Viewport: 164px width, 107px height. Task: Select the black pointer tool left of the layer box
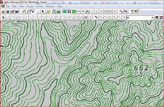pyautogui.click(x=96, y=18)
